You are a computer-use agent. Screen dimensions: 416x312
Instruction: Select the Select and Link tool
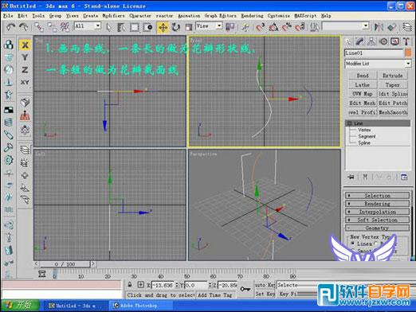click(x=39, y=27)
